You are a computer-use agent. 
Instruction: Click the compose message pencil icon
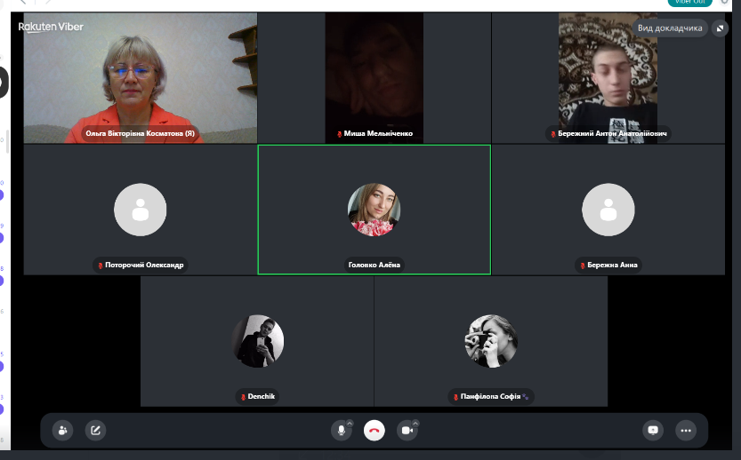click(x=95, y=430)
